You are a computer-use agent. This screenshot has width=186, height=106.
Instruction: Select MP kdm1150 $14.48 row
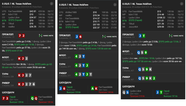pyautogui.click(x=153, y=15)
